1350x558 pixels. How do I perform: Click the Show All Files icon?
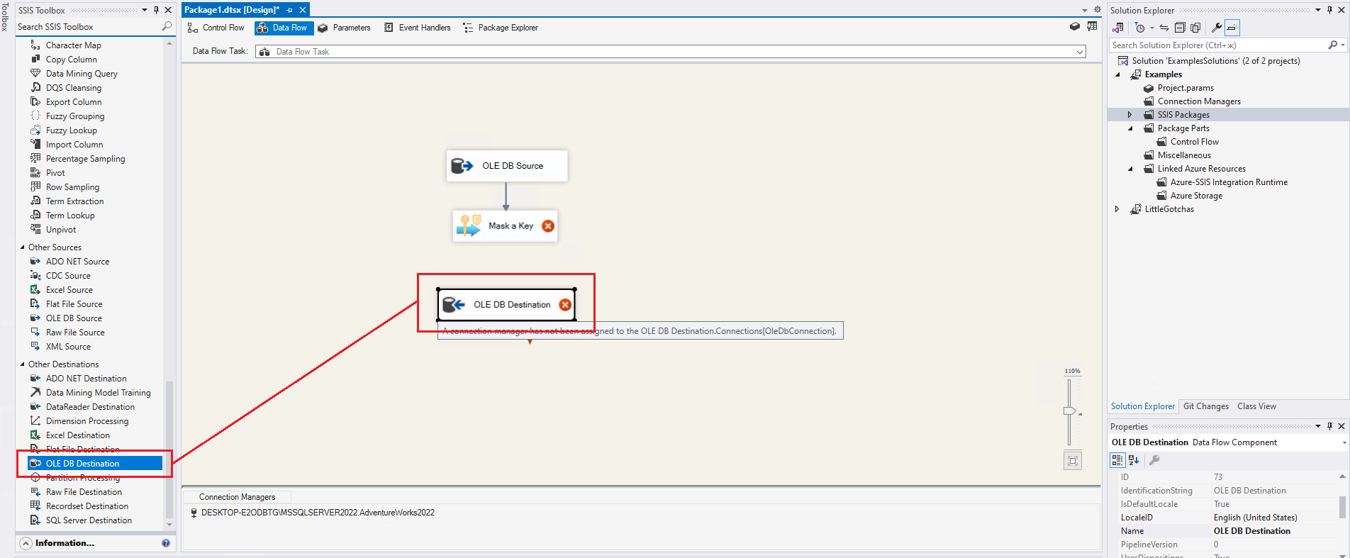point(1195,28)
